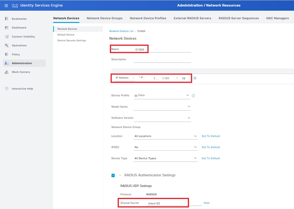
Task: Open the Location dropdown
Action: (166, 136)
